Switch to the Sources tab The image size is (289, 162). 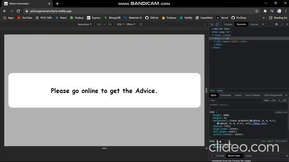[x=254, y=24]
